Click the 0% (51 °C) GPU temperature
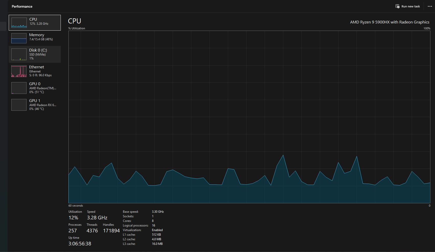 tap(37, 92)
